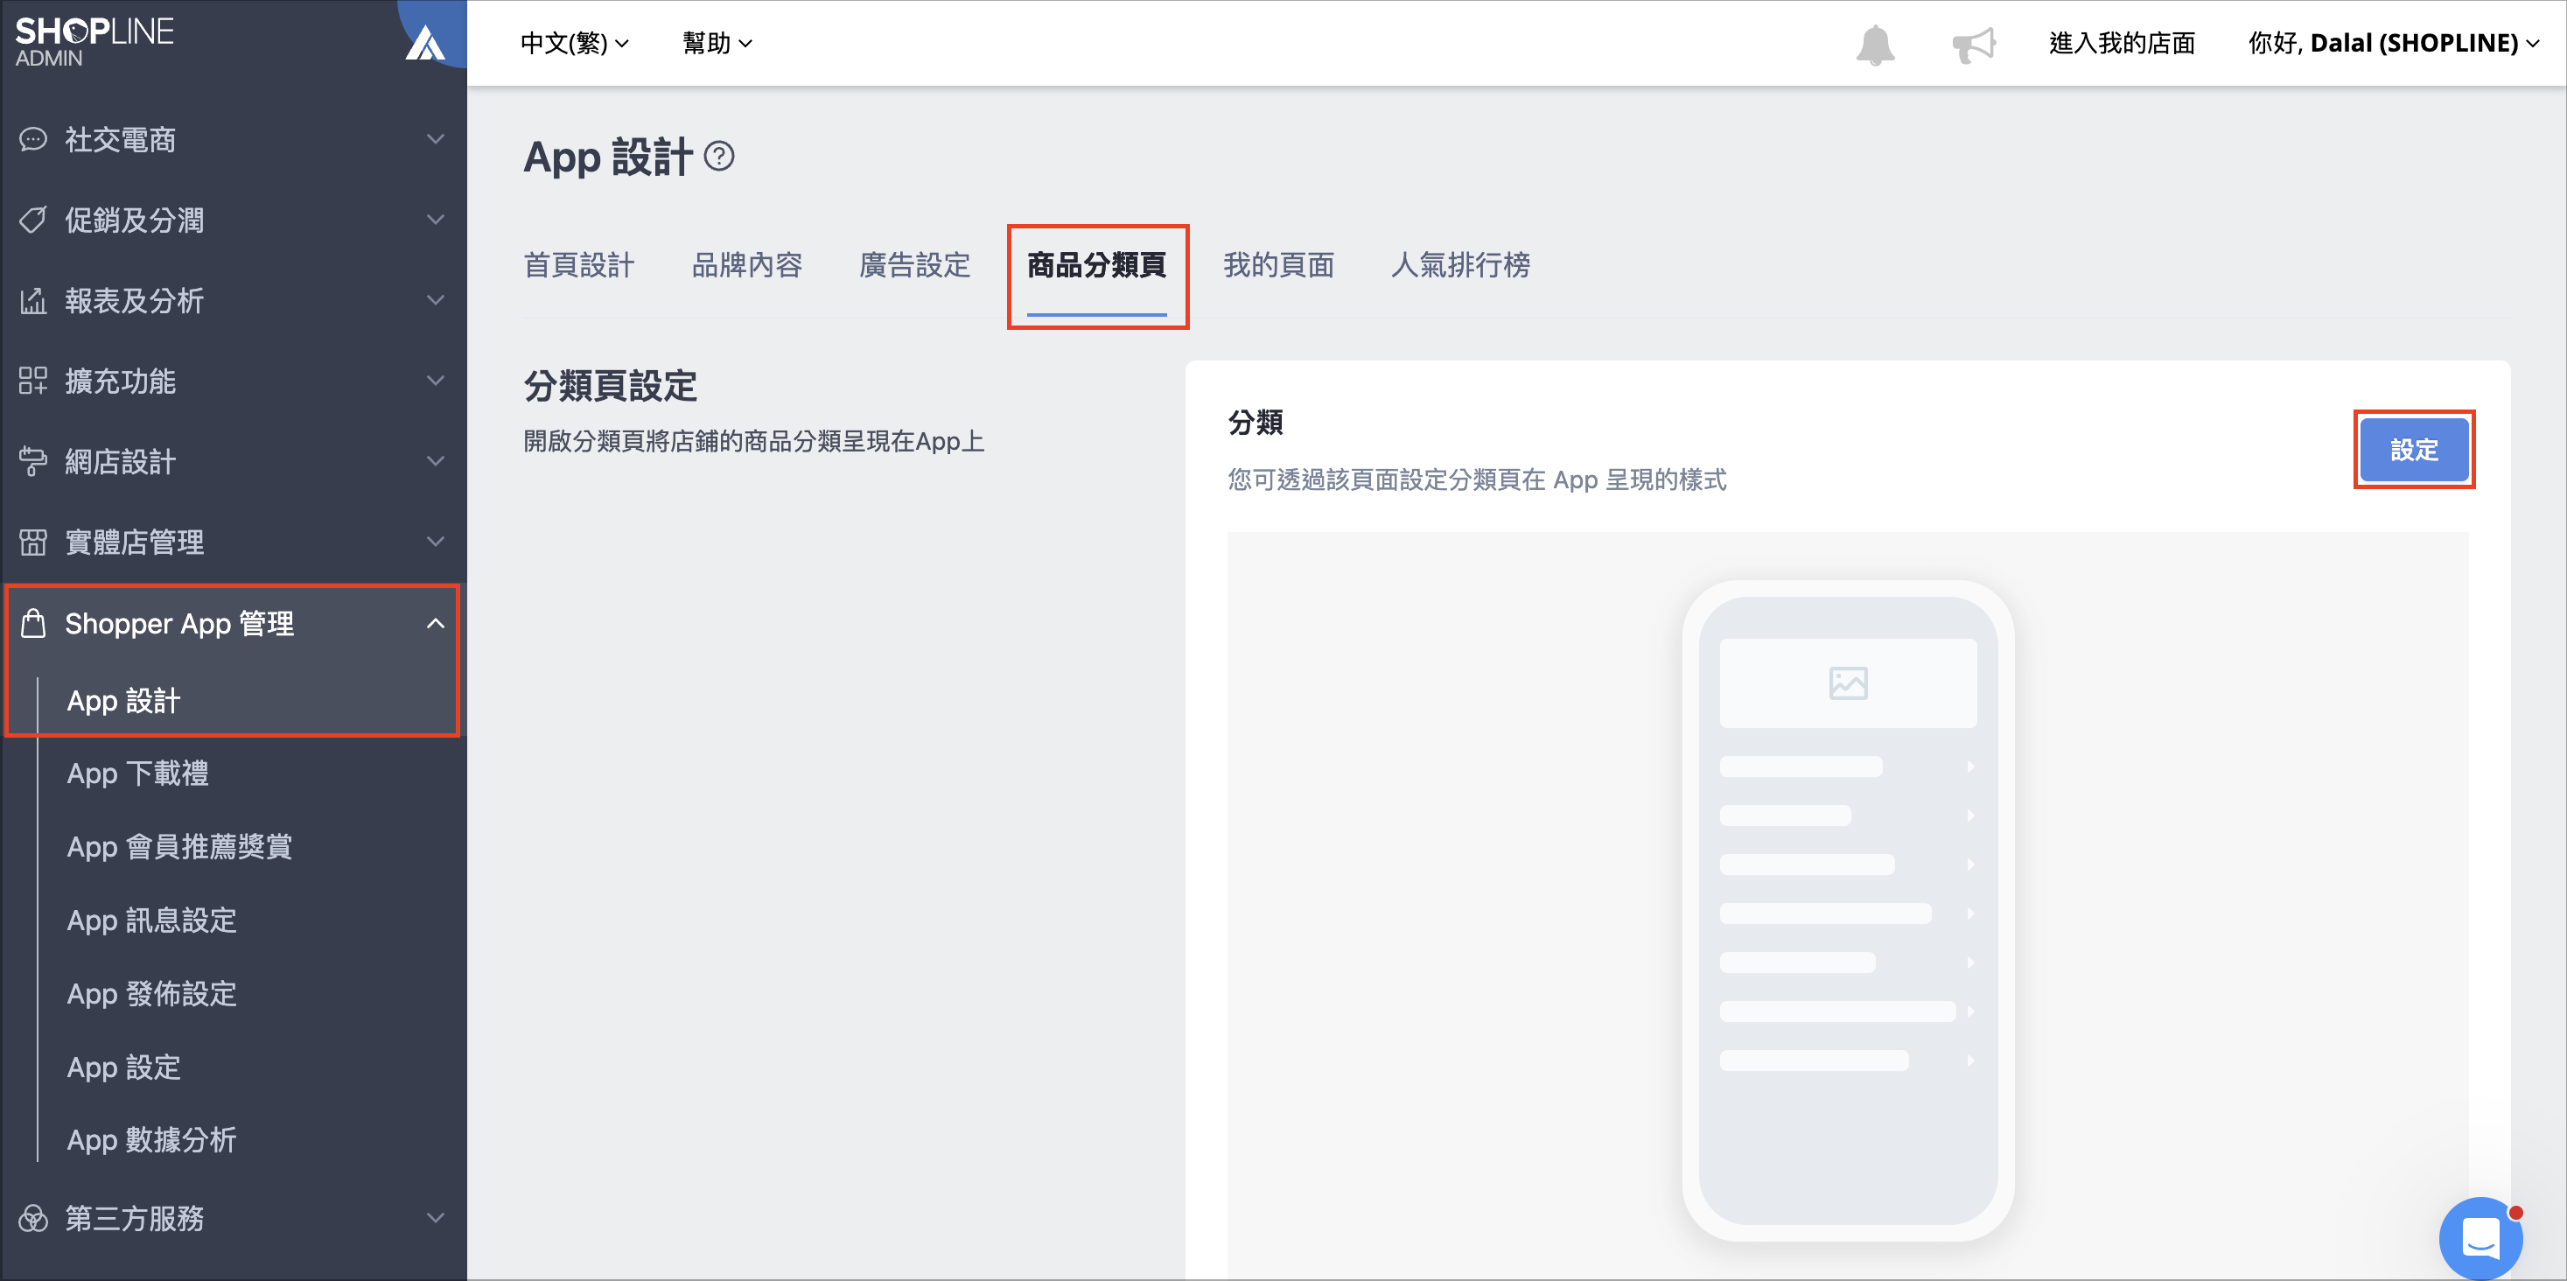Click the Shopper App 管理 menu label

(x=179, y=623)
